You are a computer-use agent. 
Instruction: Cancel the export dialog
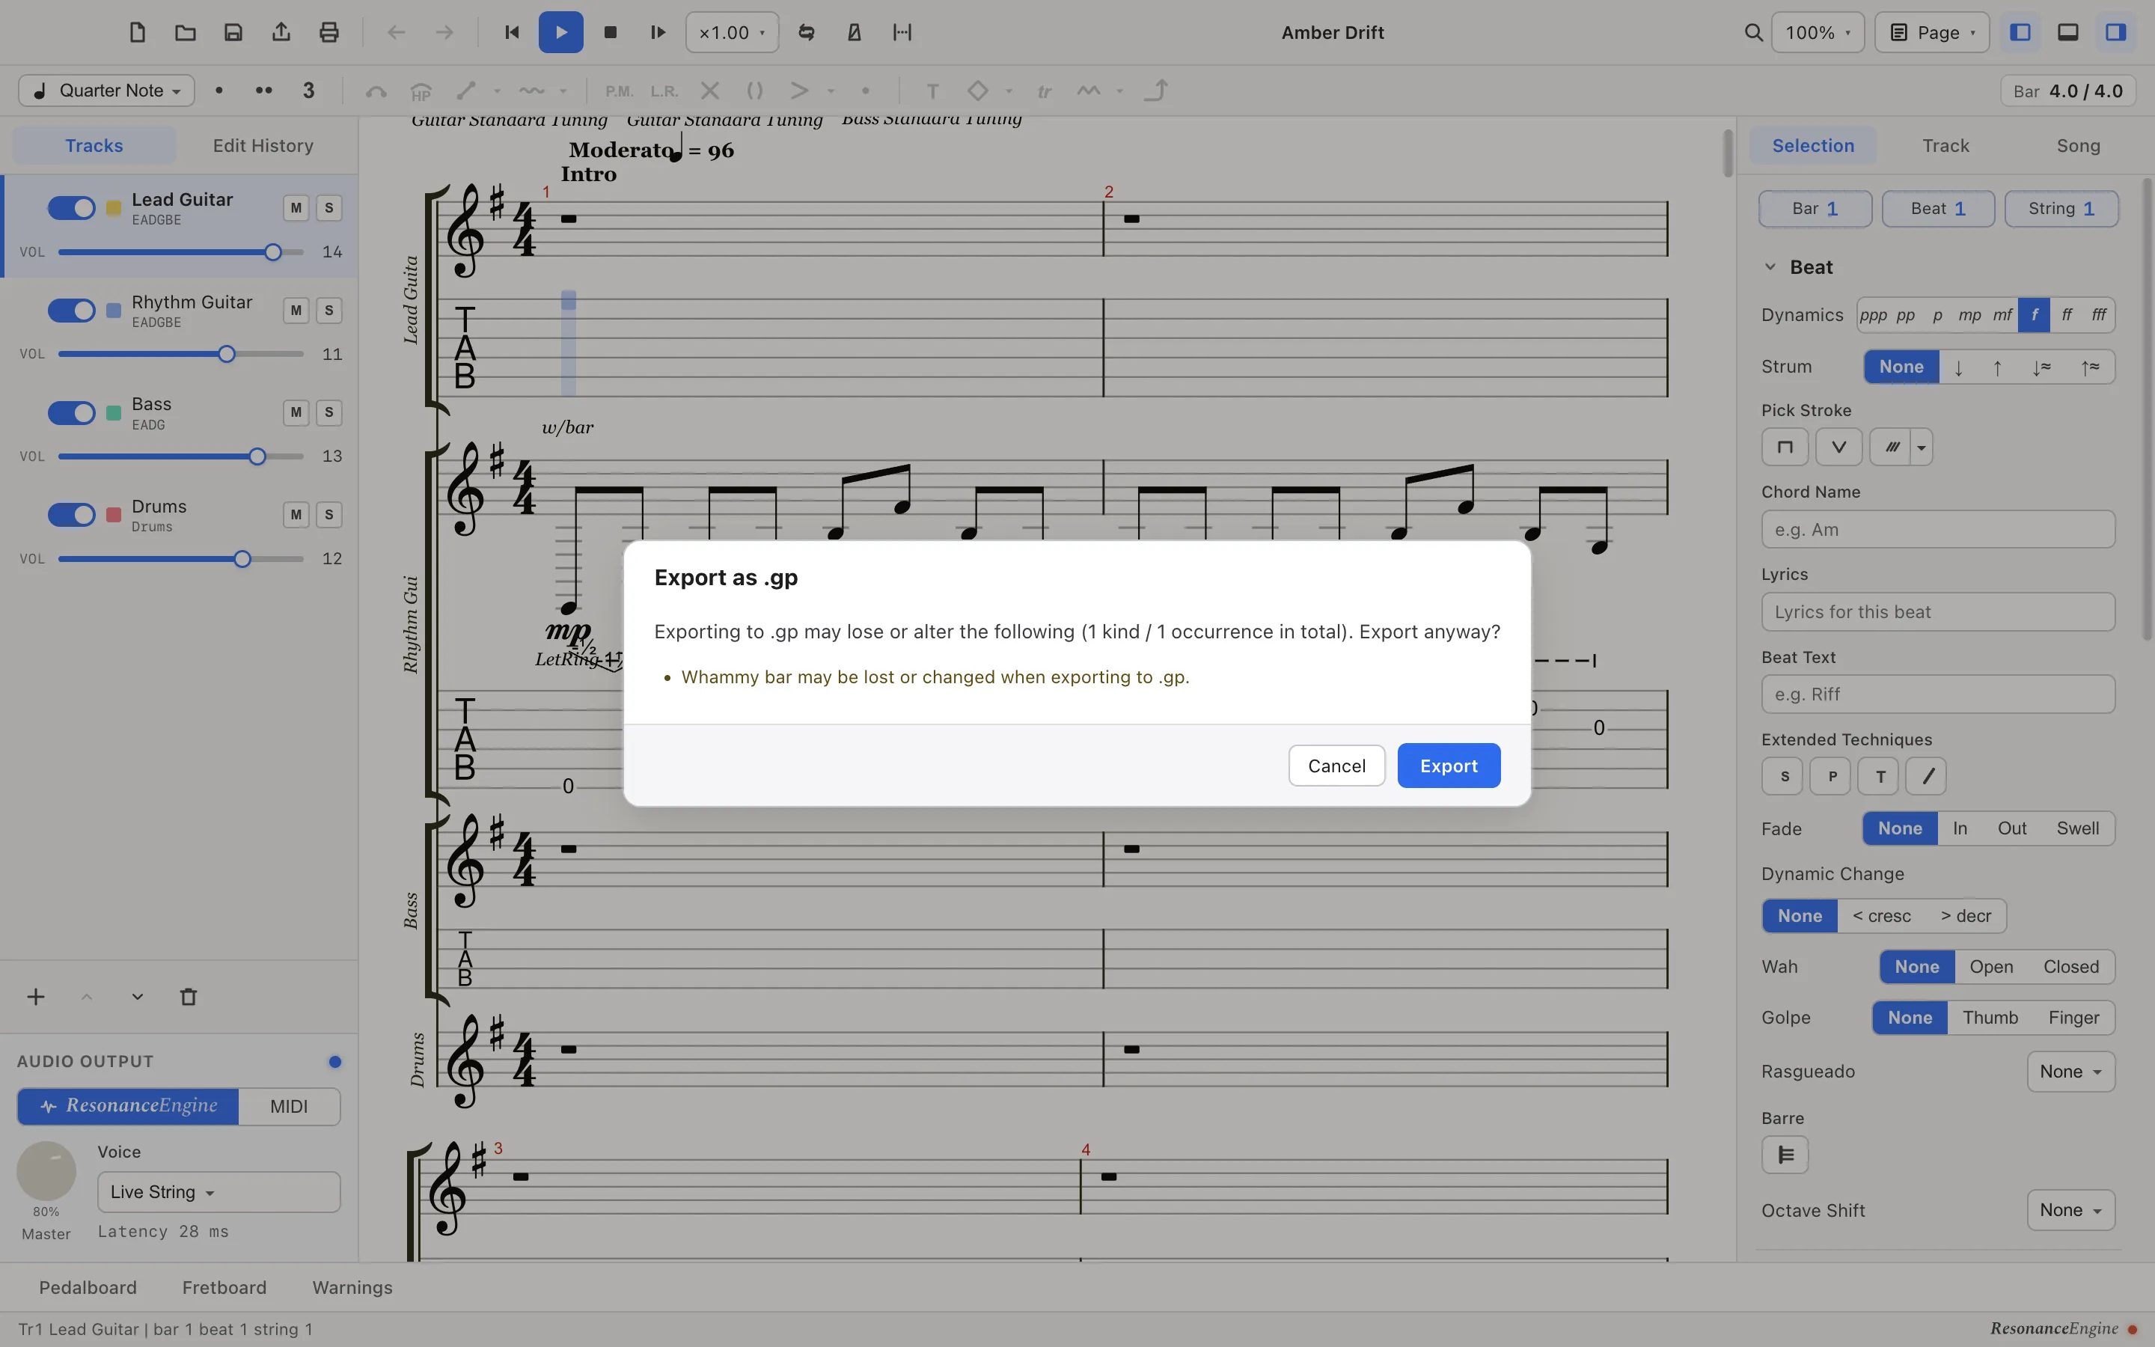[1336, 766]
